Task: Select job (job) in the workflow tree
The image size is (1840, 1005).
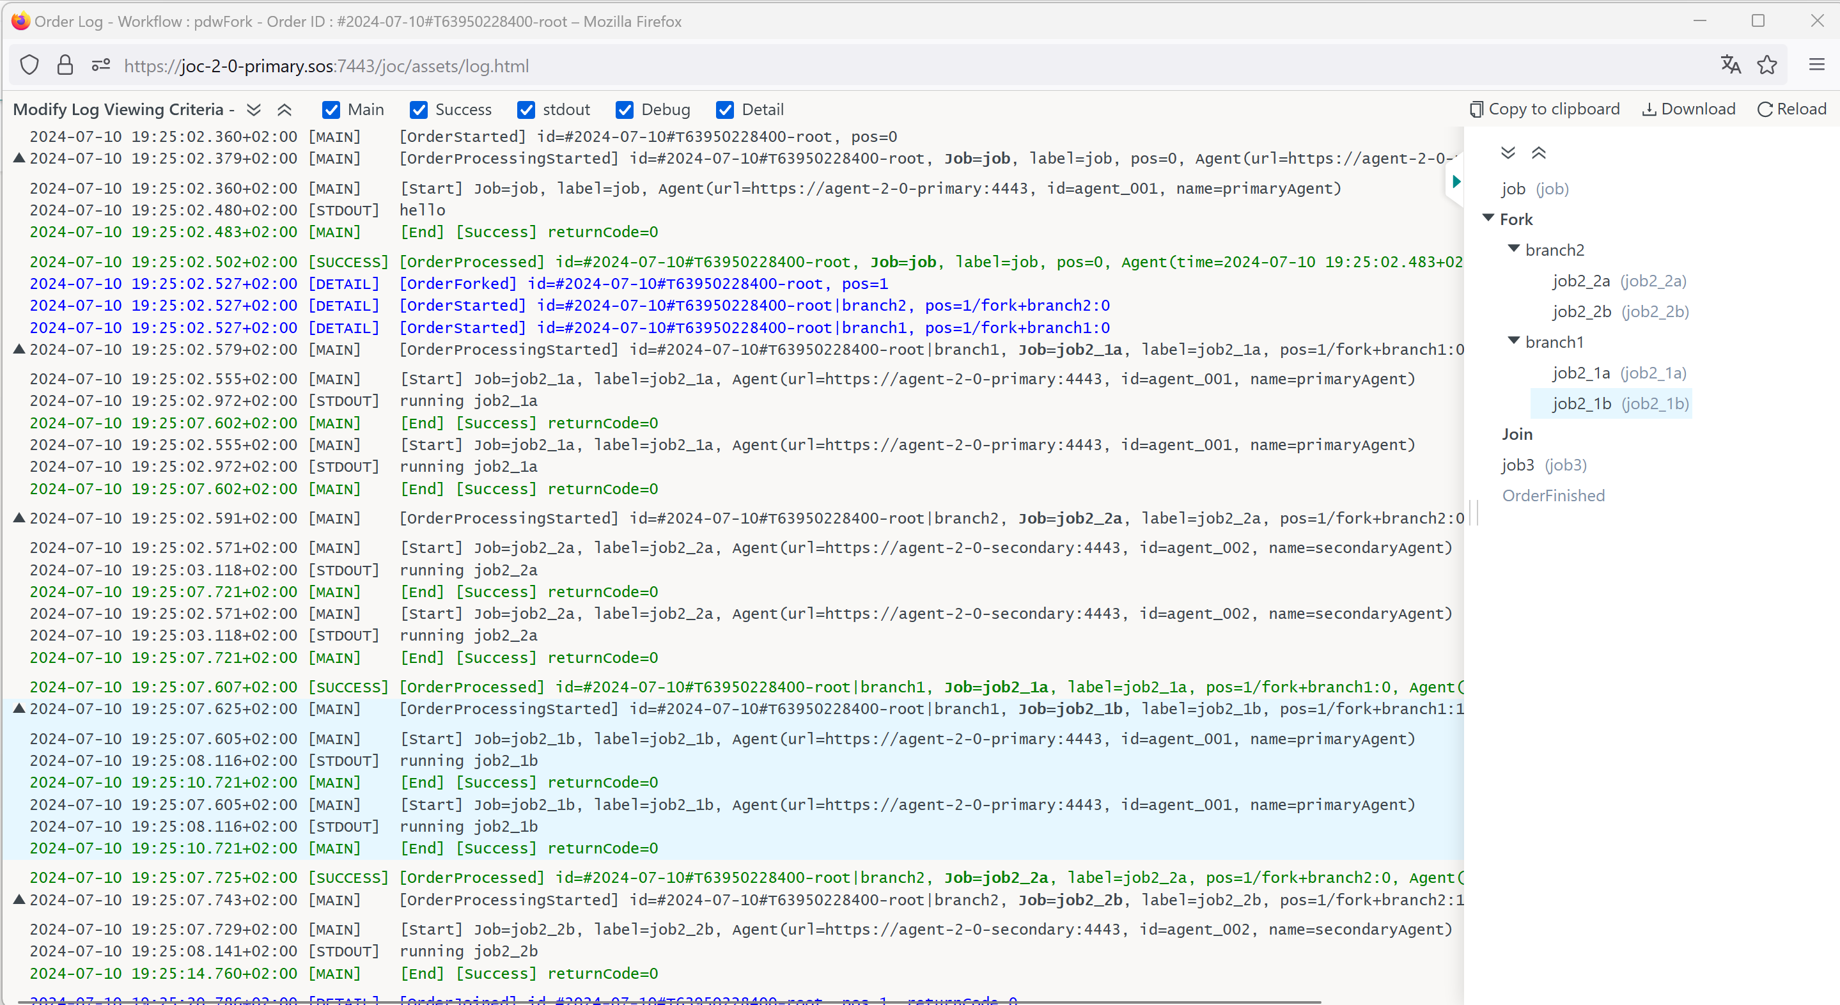Action: [x=1535, y=189]
